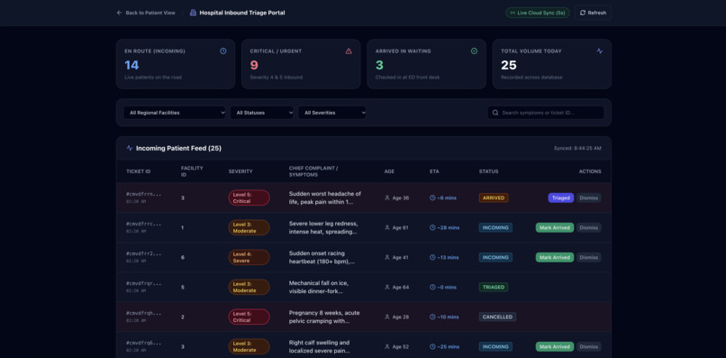Click the Critical / Urgent count 9
This screenshot has width=726, height=358.
point(254,66)
